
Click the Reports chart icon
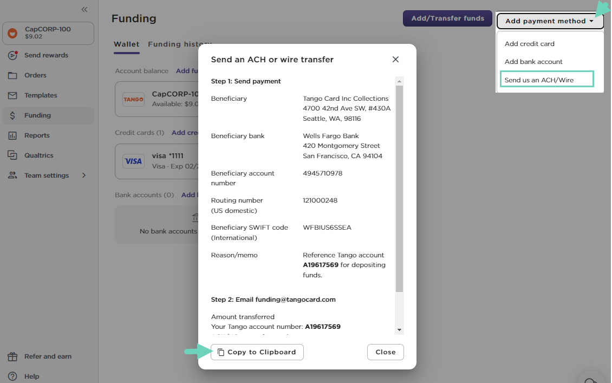(12, 135)
